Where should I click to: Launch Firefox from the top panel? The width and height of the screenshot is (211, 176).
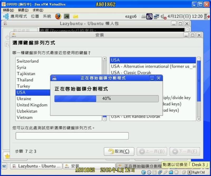pyautogui.click(x=58, y=16)
